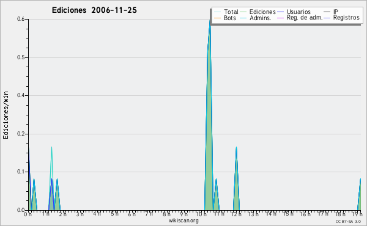Click the 0.5 y-axis value
Image resolution: width=367 pixels, height=226 pixels.
tap(21, 57)
